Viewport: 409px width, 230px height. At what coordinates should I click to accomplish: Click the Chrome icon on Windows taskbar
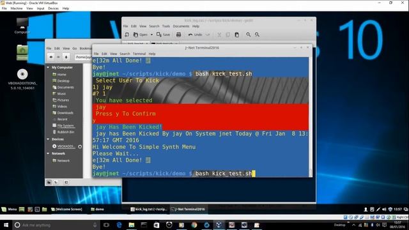[194, 225]
